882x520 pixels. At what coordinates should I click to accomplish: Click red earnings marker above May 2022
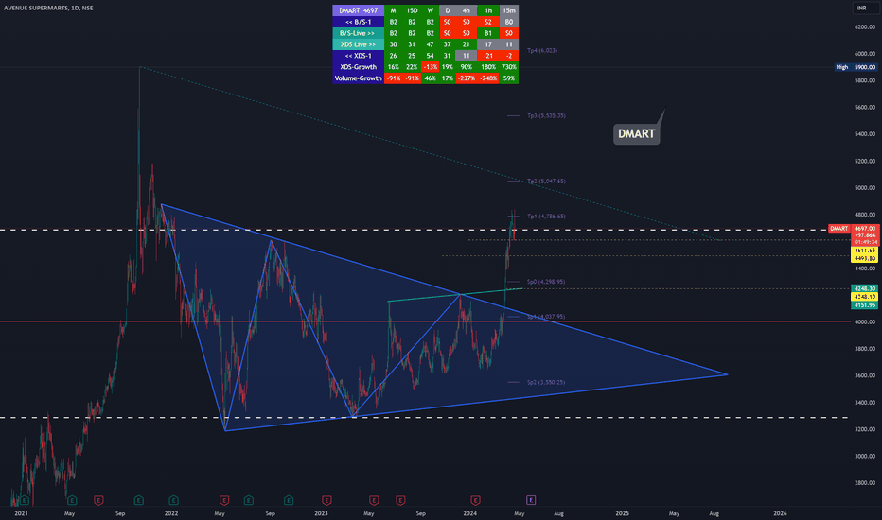[224, 500]
